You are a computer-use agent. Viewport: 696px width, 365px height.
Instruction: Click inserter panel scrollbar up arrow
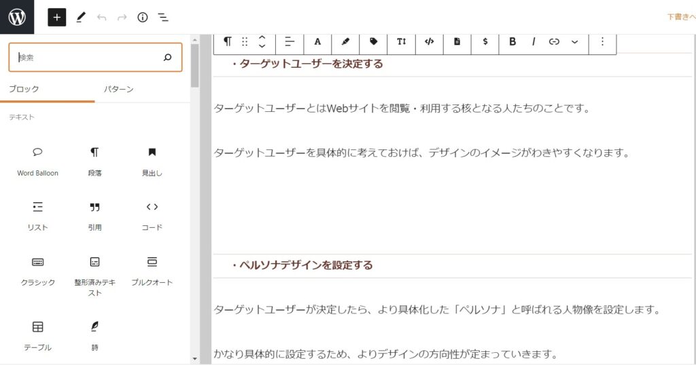coord(194,40)
